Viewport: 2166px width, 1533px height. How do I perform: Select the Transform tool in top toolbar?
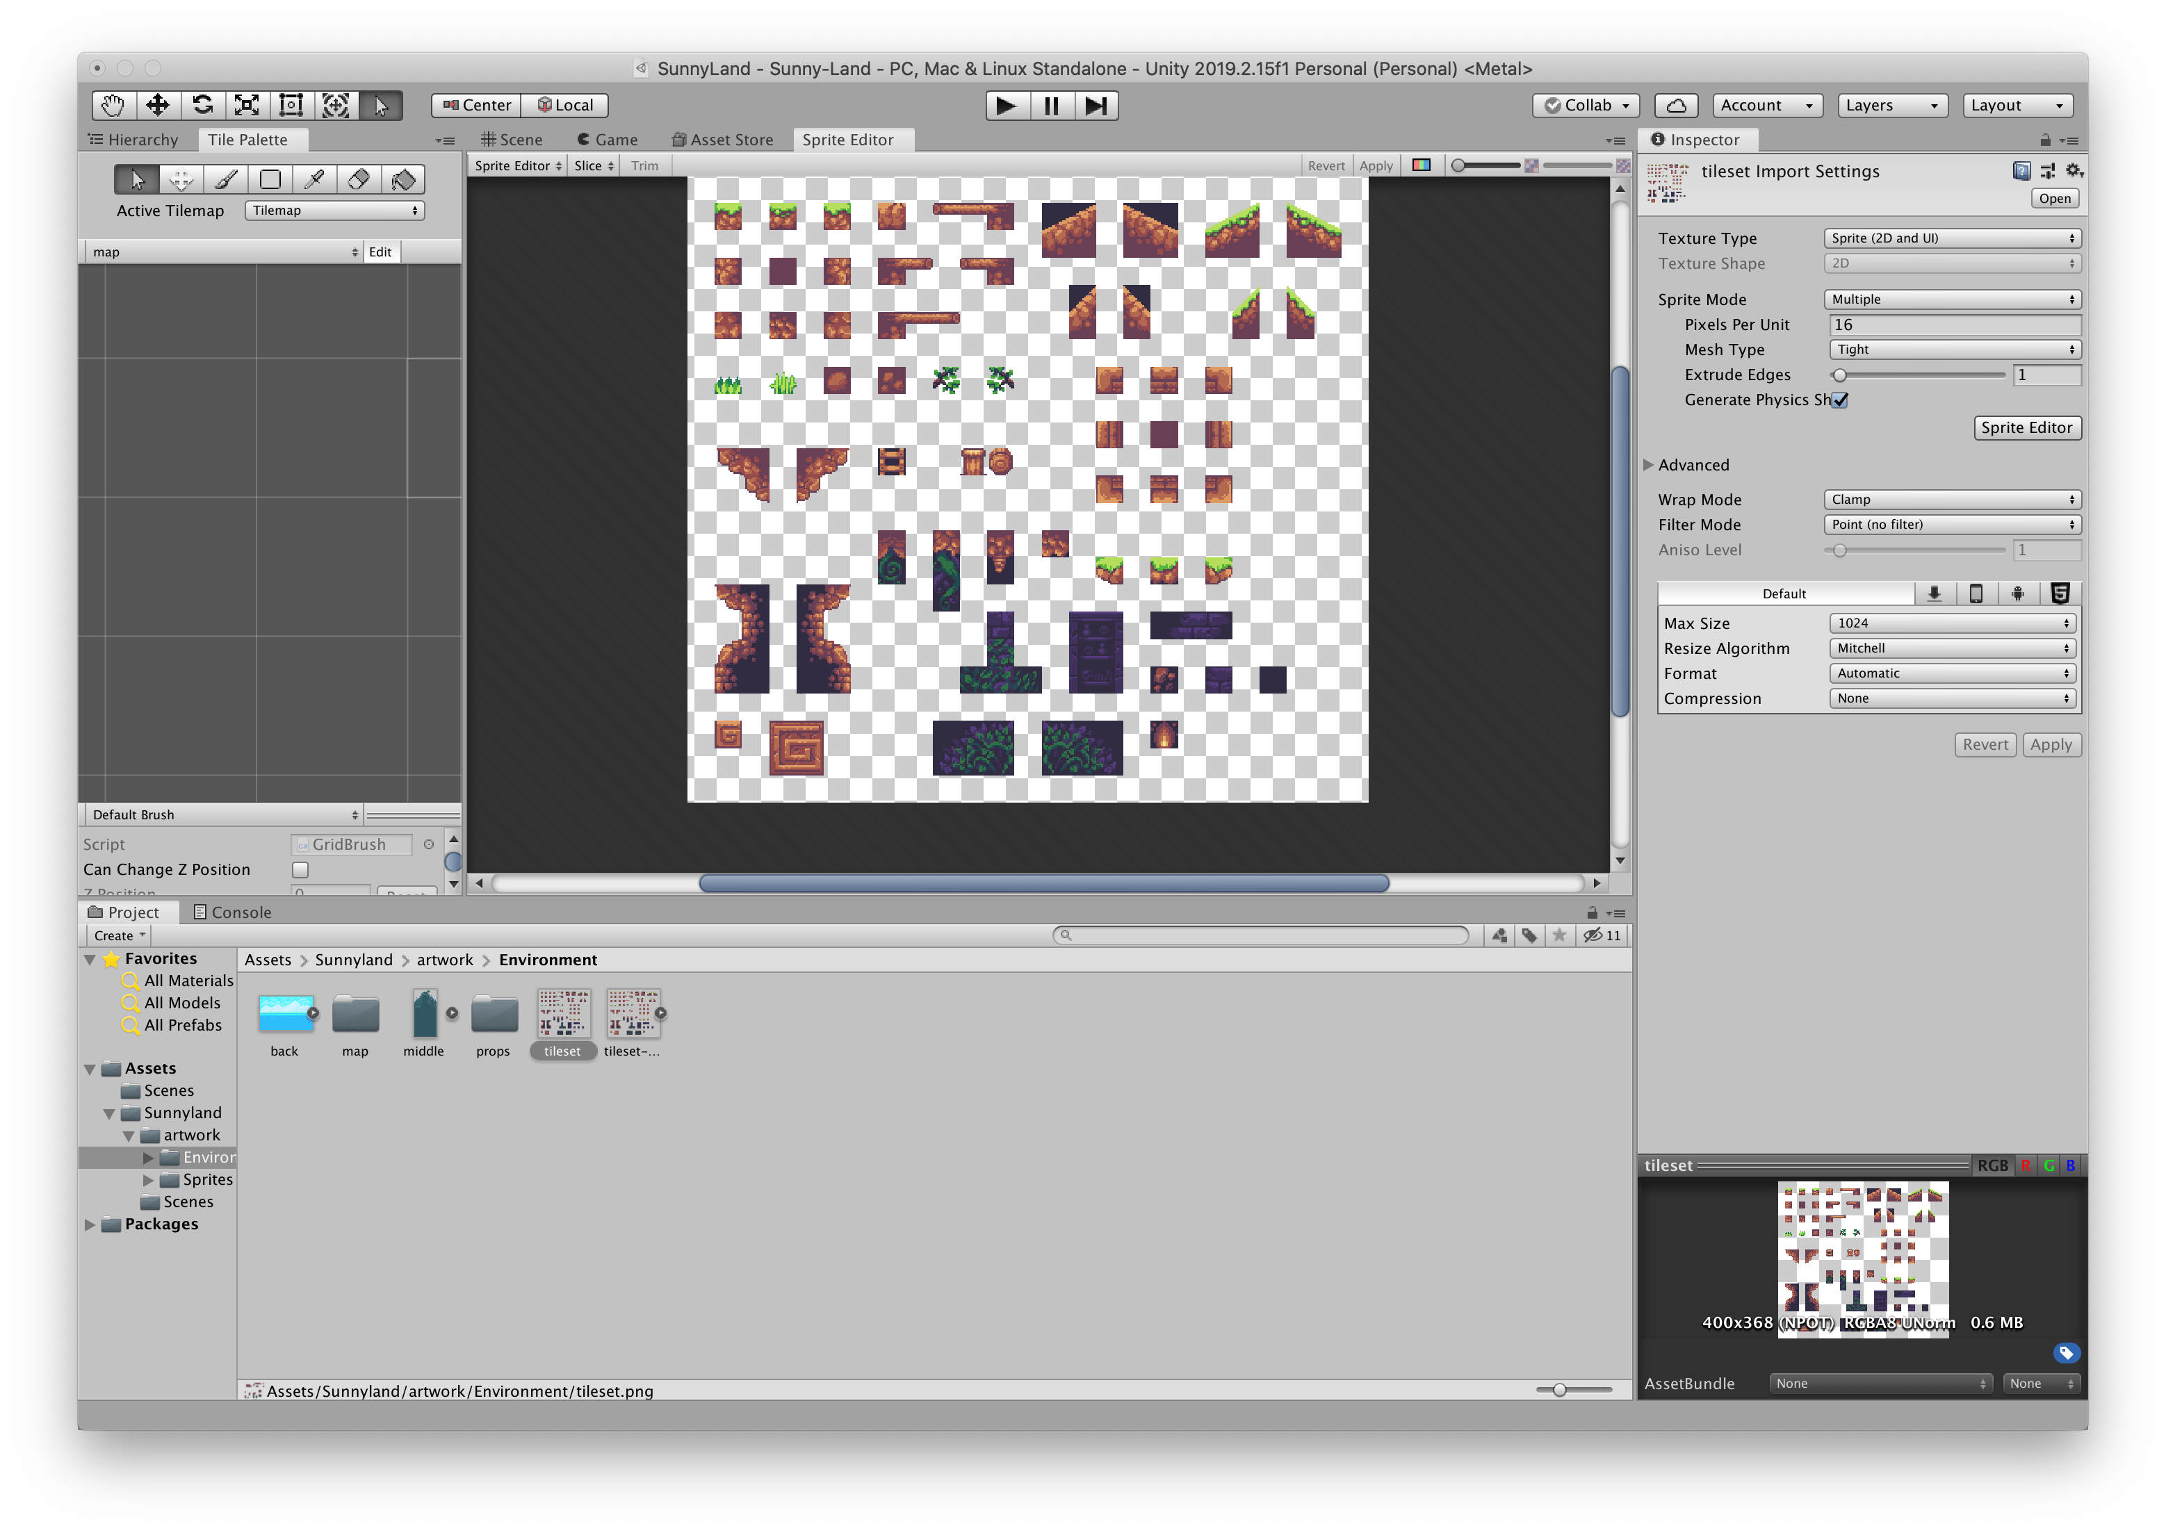(x=335, y=105)
